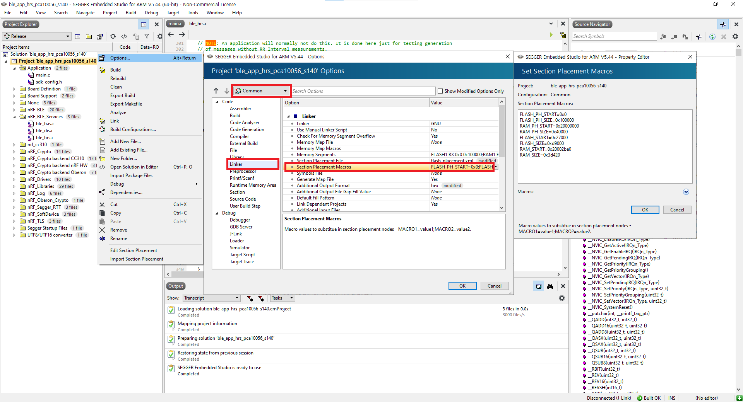Click previous error red arrow in Output toolbar

coord(250,298)
